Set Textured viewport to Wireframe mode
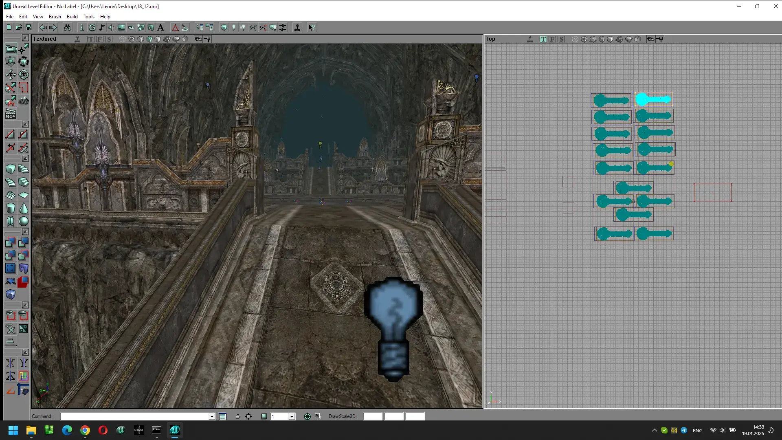The height and width of the screenshot is (440, 782). [123, 39]
